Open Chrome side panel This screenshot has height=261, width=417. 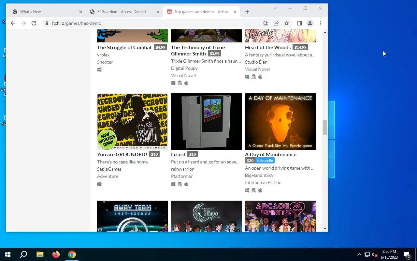(x=300, y=23)
